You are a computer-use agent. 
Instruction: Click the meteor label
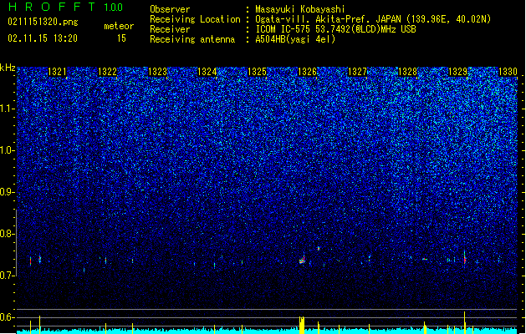point(119,26)
